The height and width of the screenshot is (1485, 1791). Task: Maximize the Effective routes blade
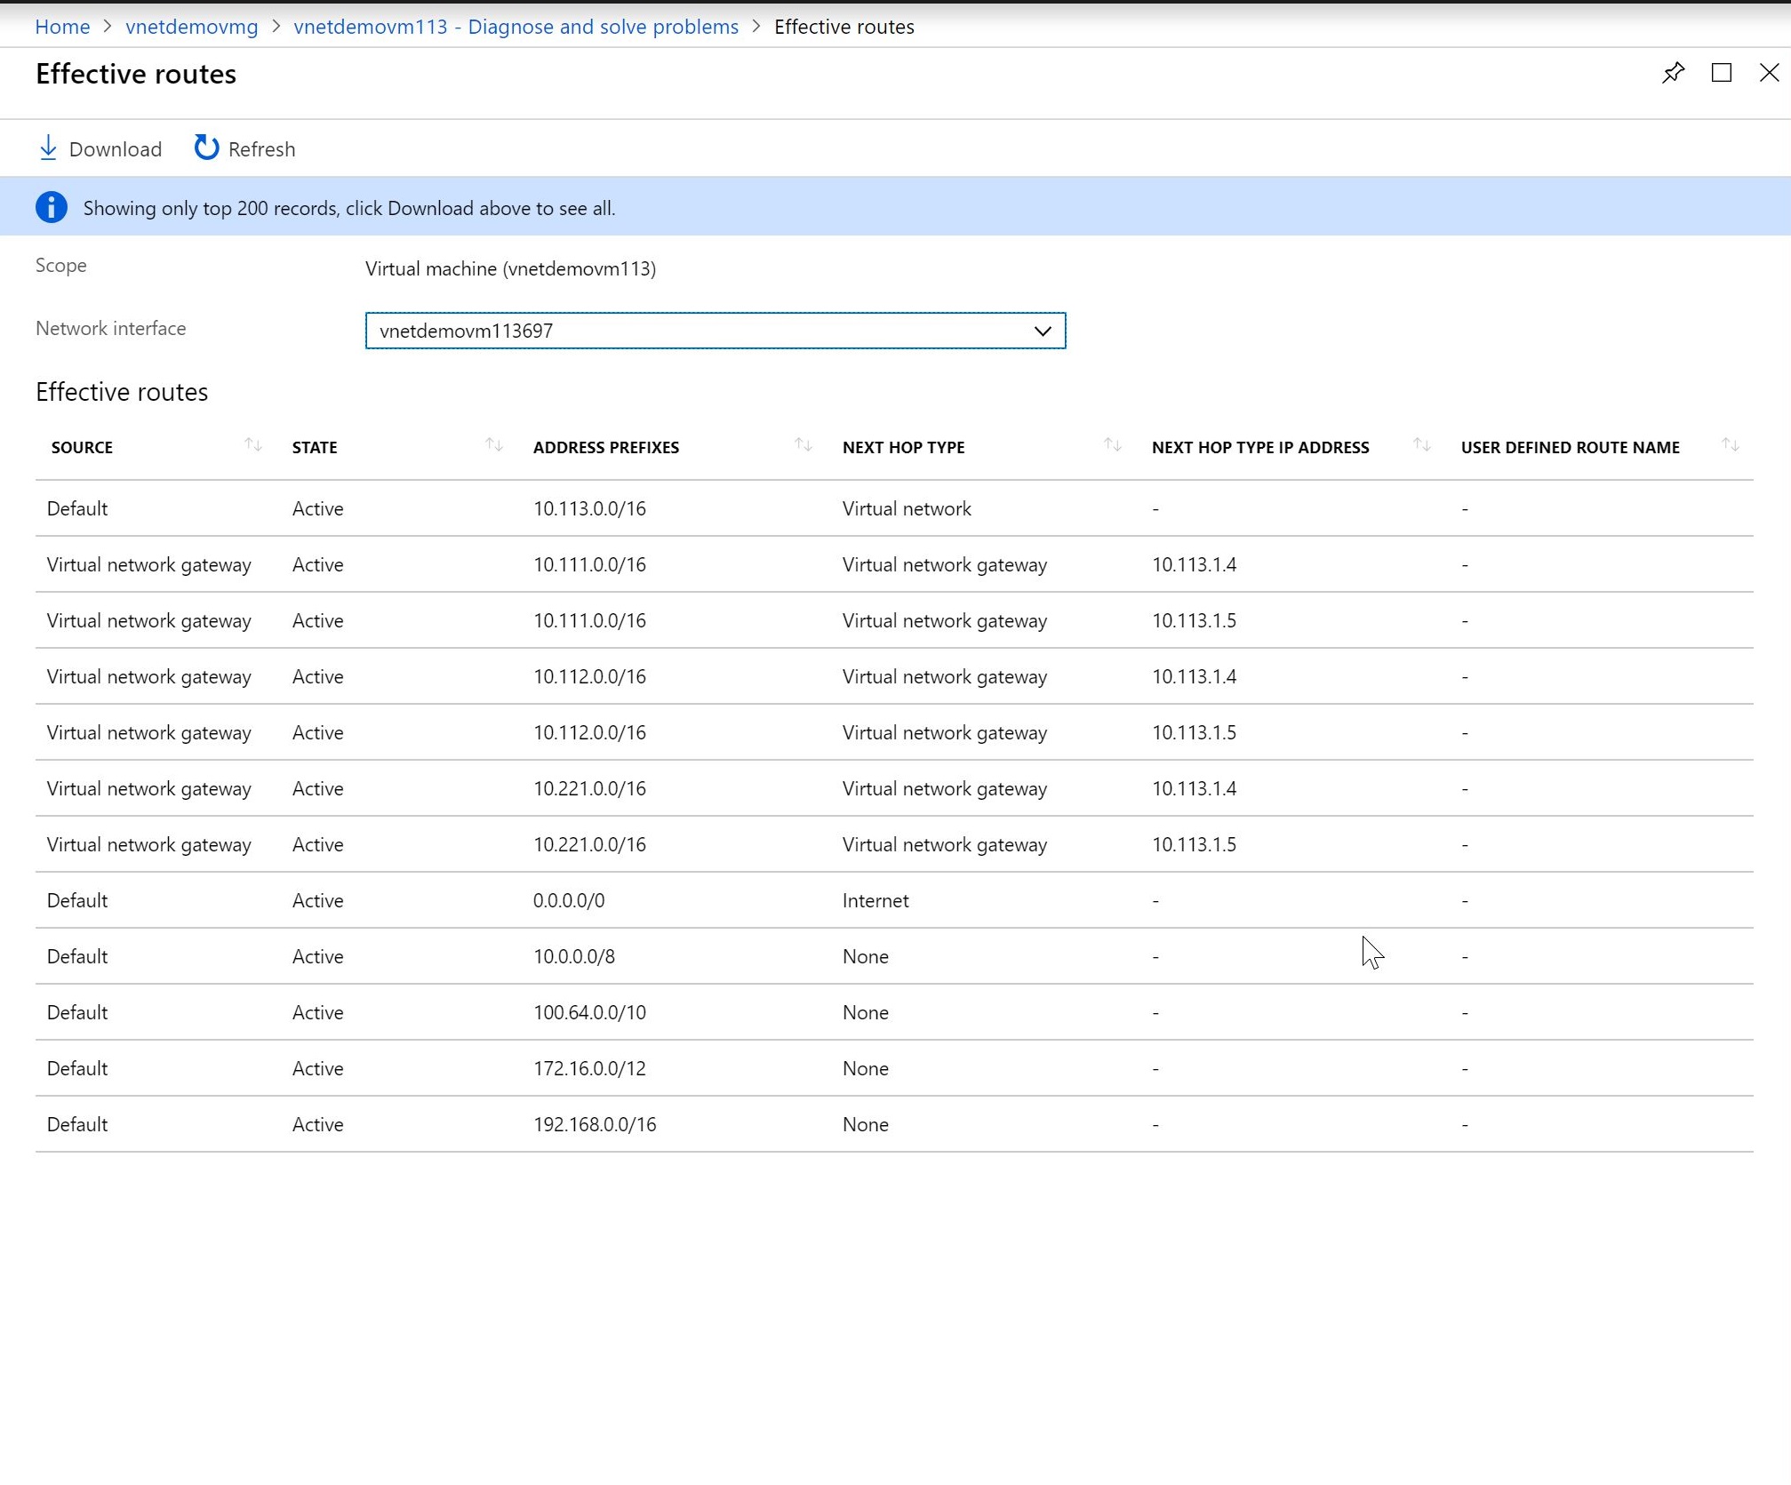click(x=1722, y=73)
